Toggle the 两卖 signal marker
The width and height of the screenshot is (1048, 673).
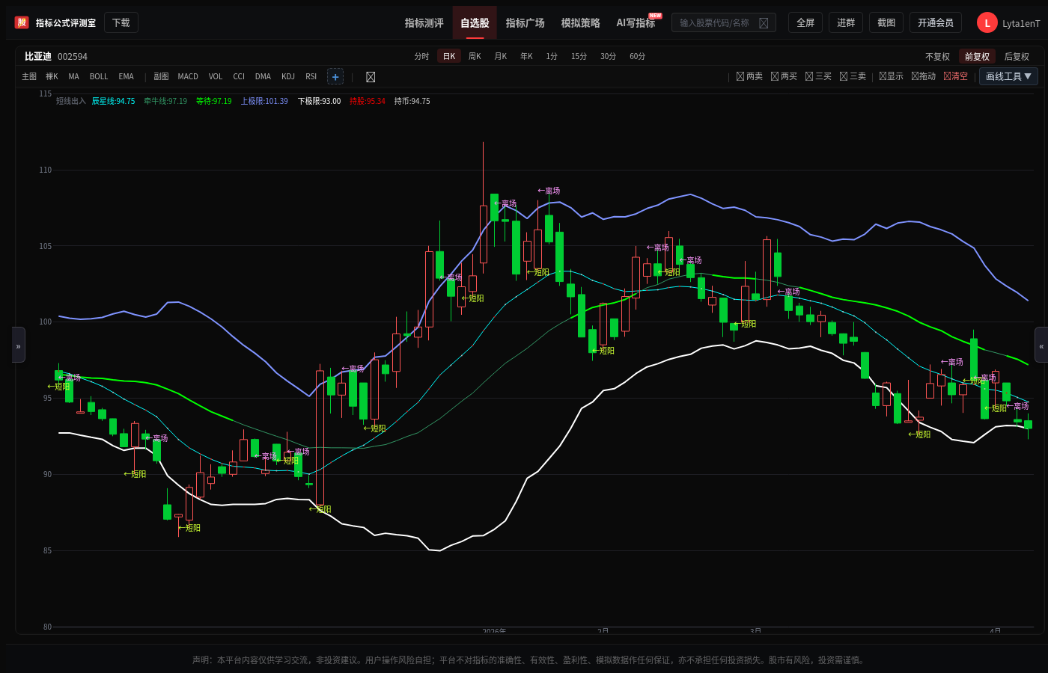tap(749, 76)
